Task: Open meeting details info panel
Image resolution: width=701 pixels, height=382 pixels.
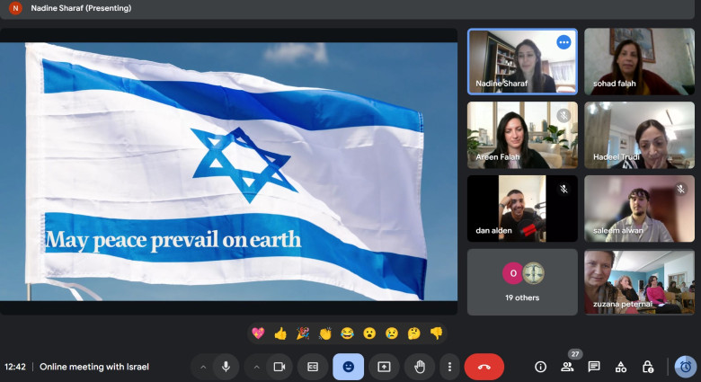Action: [x=540, y=367]
